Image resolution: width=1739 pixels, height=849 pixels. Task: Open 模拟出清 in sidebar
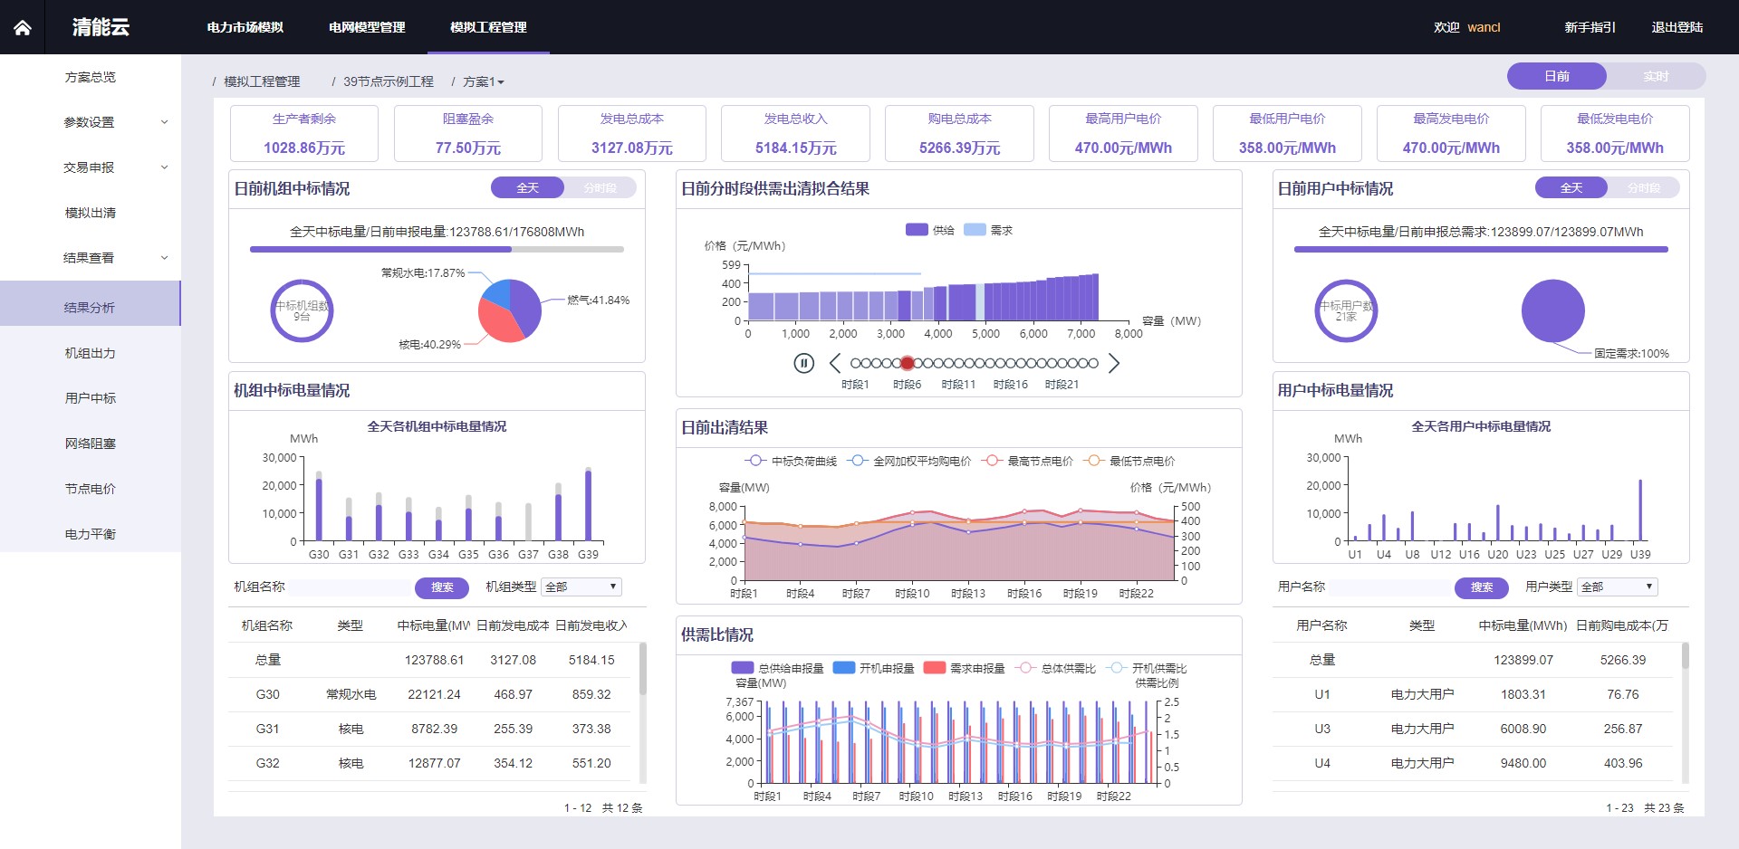(x=91, y=213)
